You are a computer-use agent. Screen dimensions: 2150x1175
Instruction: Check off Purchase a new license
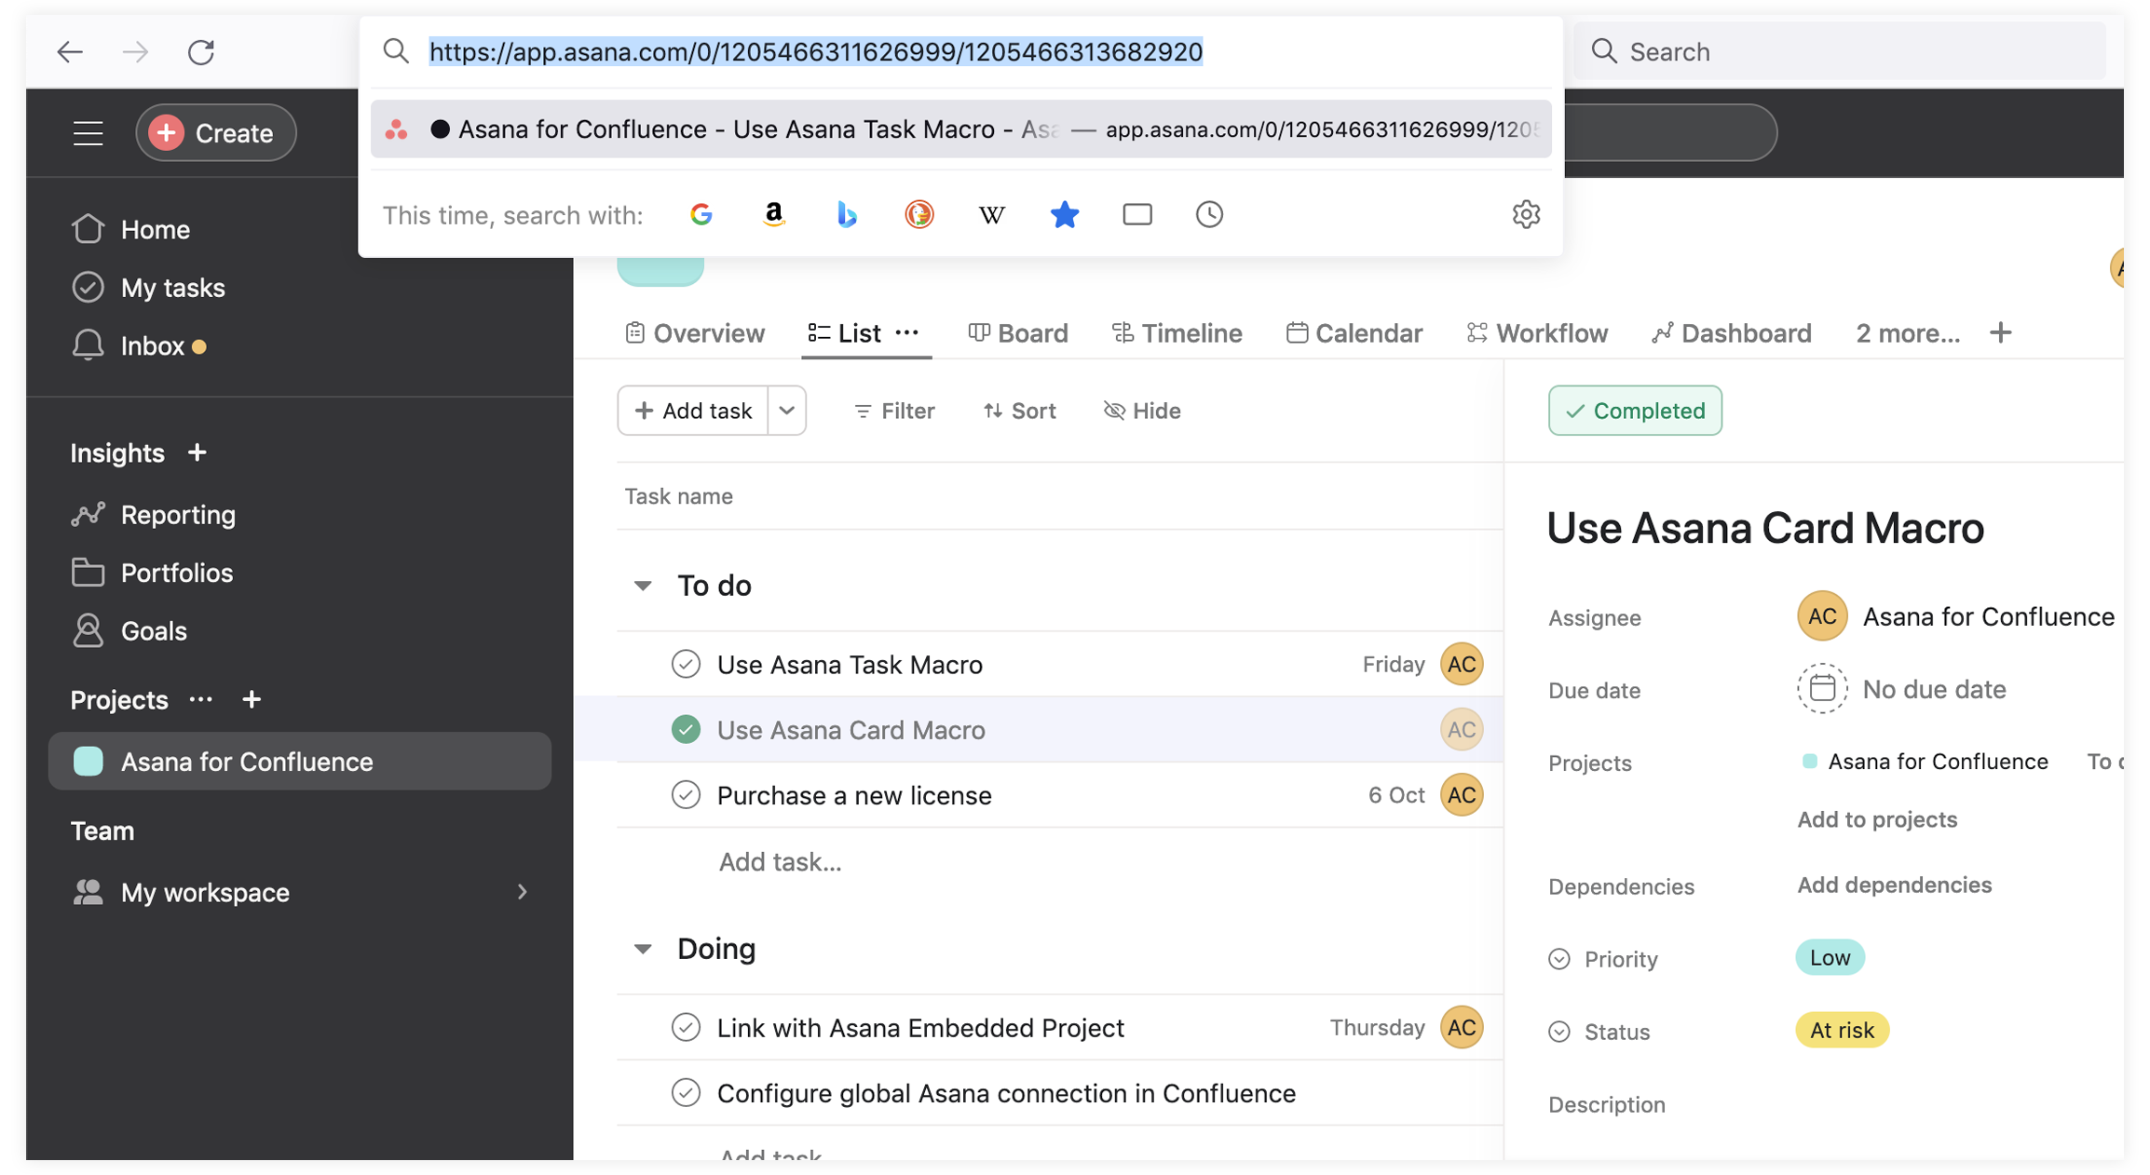coord(686,795)
